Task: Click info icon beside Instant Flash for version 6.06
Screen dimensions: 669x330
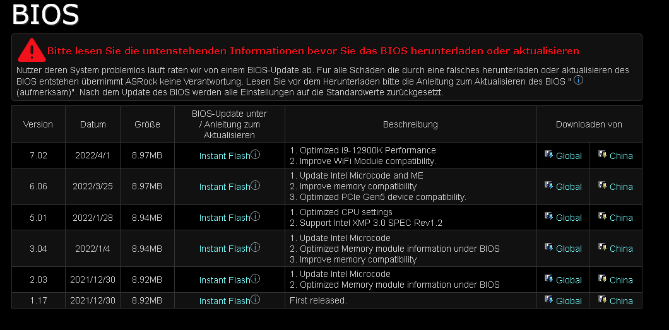Action: point(255,185)
